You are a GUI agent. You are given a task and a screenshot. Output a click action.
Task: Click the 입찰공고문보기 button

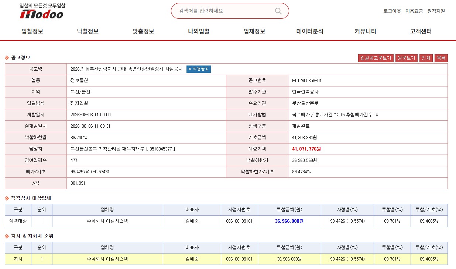click(x=376, y=58)
